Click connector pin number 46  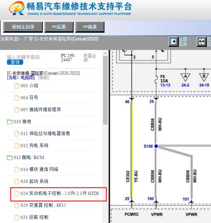point(127,102)
